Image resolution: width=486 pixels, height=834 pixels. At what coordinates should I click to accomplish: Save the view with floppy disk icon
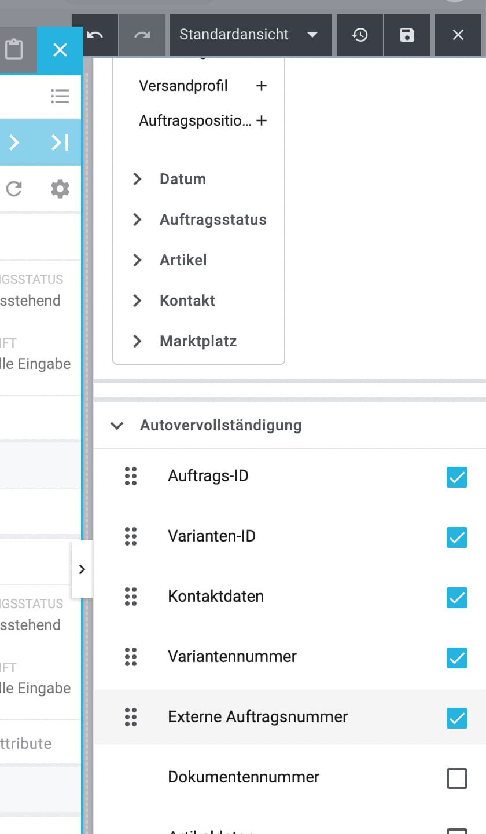point(407,35)
